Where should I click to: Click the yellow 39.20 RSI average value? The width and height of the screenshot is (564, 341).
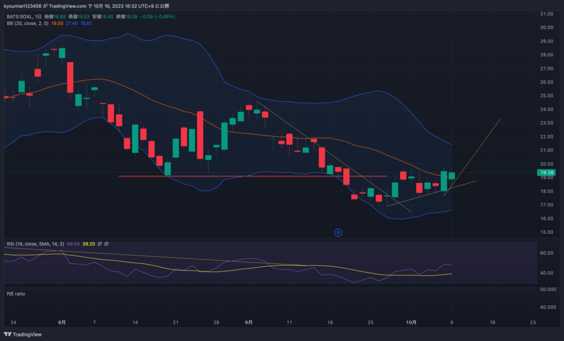tap(89, 244)
